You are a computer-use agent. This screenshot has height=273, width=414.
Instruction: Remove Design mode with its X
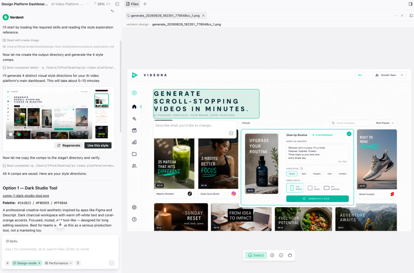pyautogui.click(x=39, y=263)
